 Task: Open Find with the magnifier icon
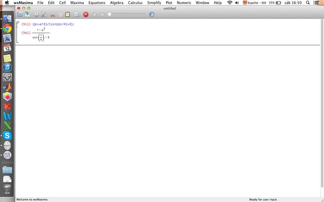(x=76, y=15)
